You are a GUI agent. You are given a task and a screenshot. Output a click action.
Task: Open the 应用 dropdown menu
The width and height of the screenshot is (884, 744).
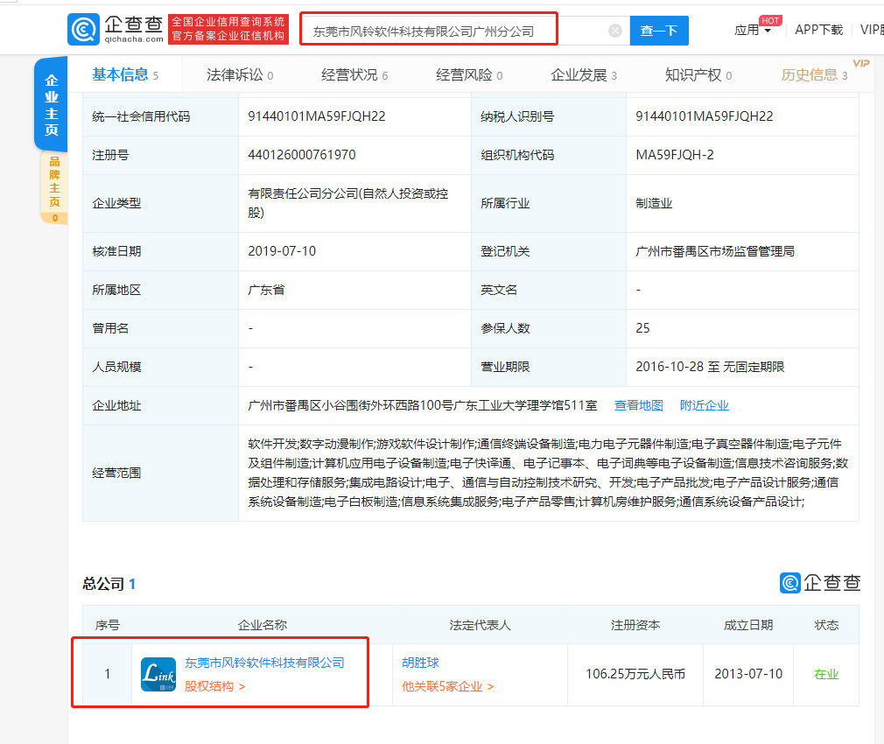pyautogui.click(x=752, y=30)
